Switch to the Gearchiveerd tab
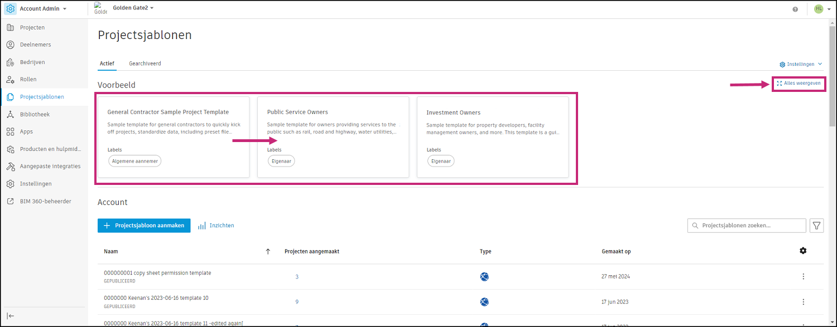The width and height of the screenshot is (837, 327). 145,64
